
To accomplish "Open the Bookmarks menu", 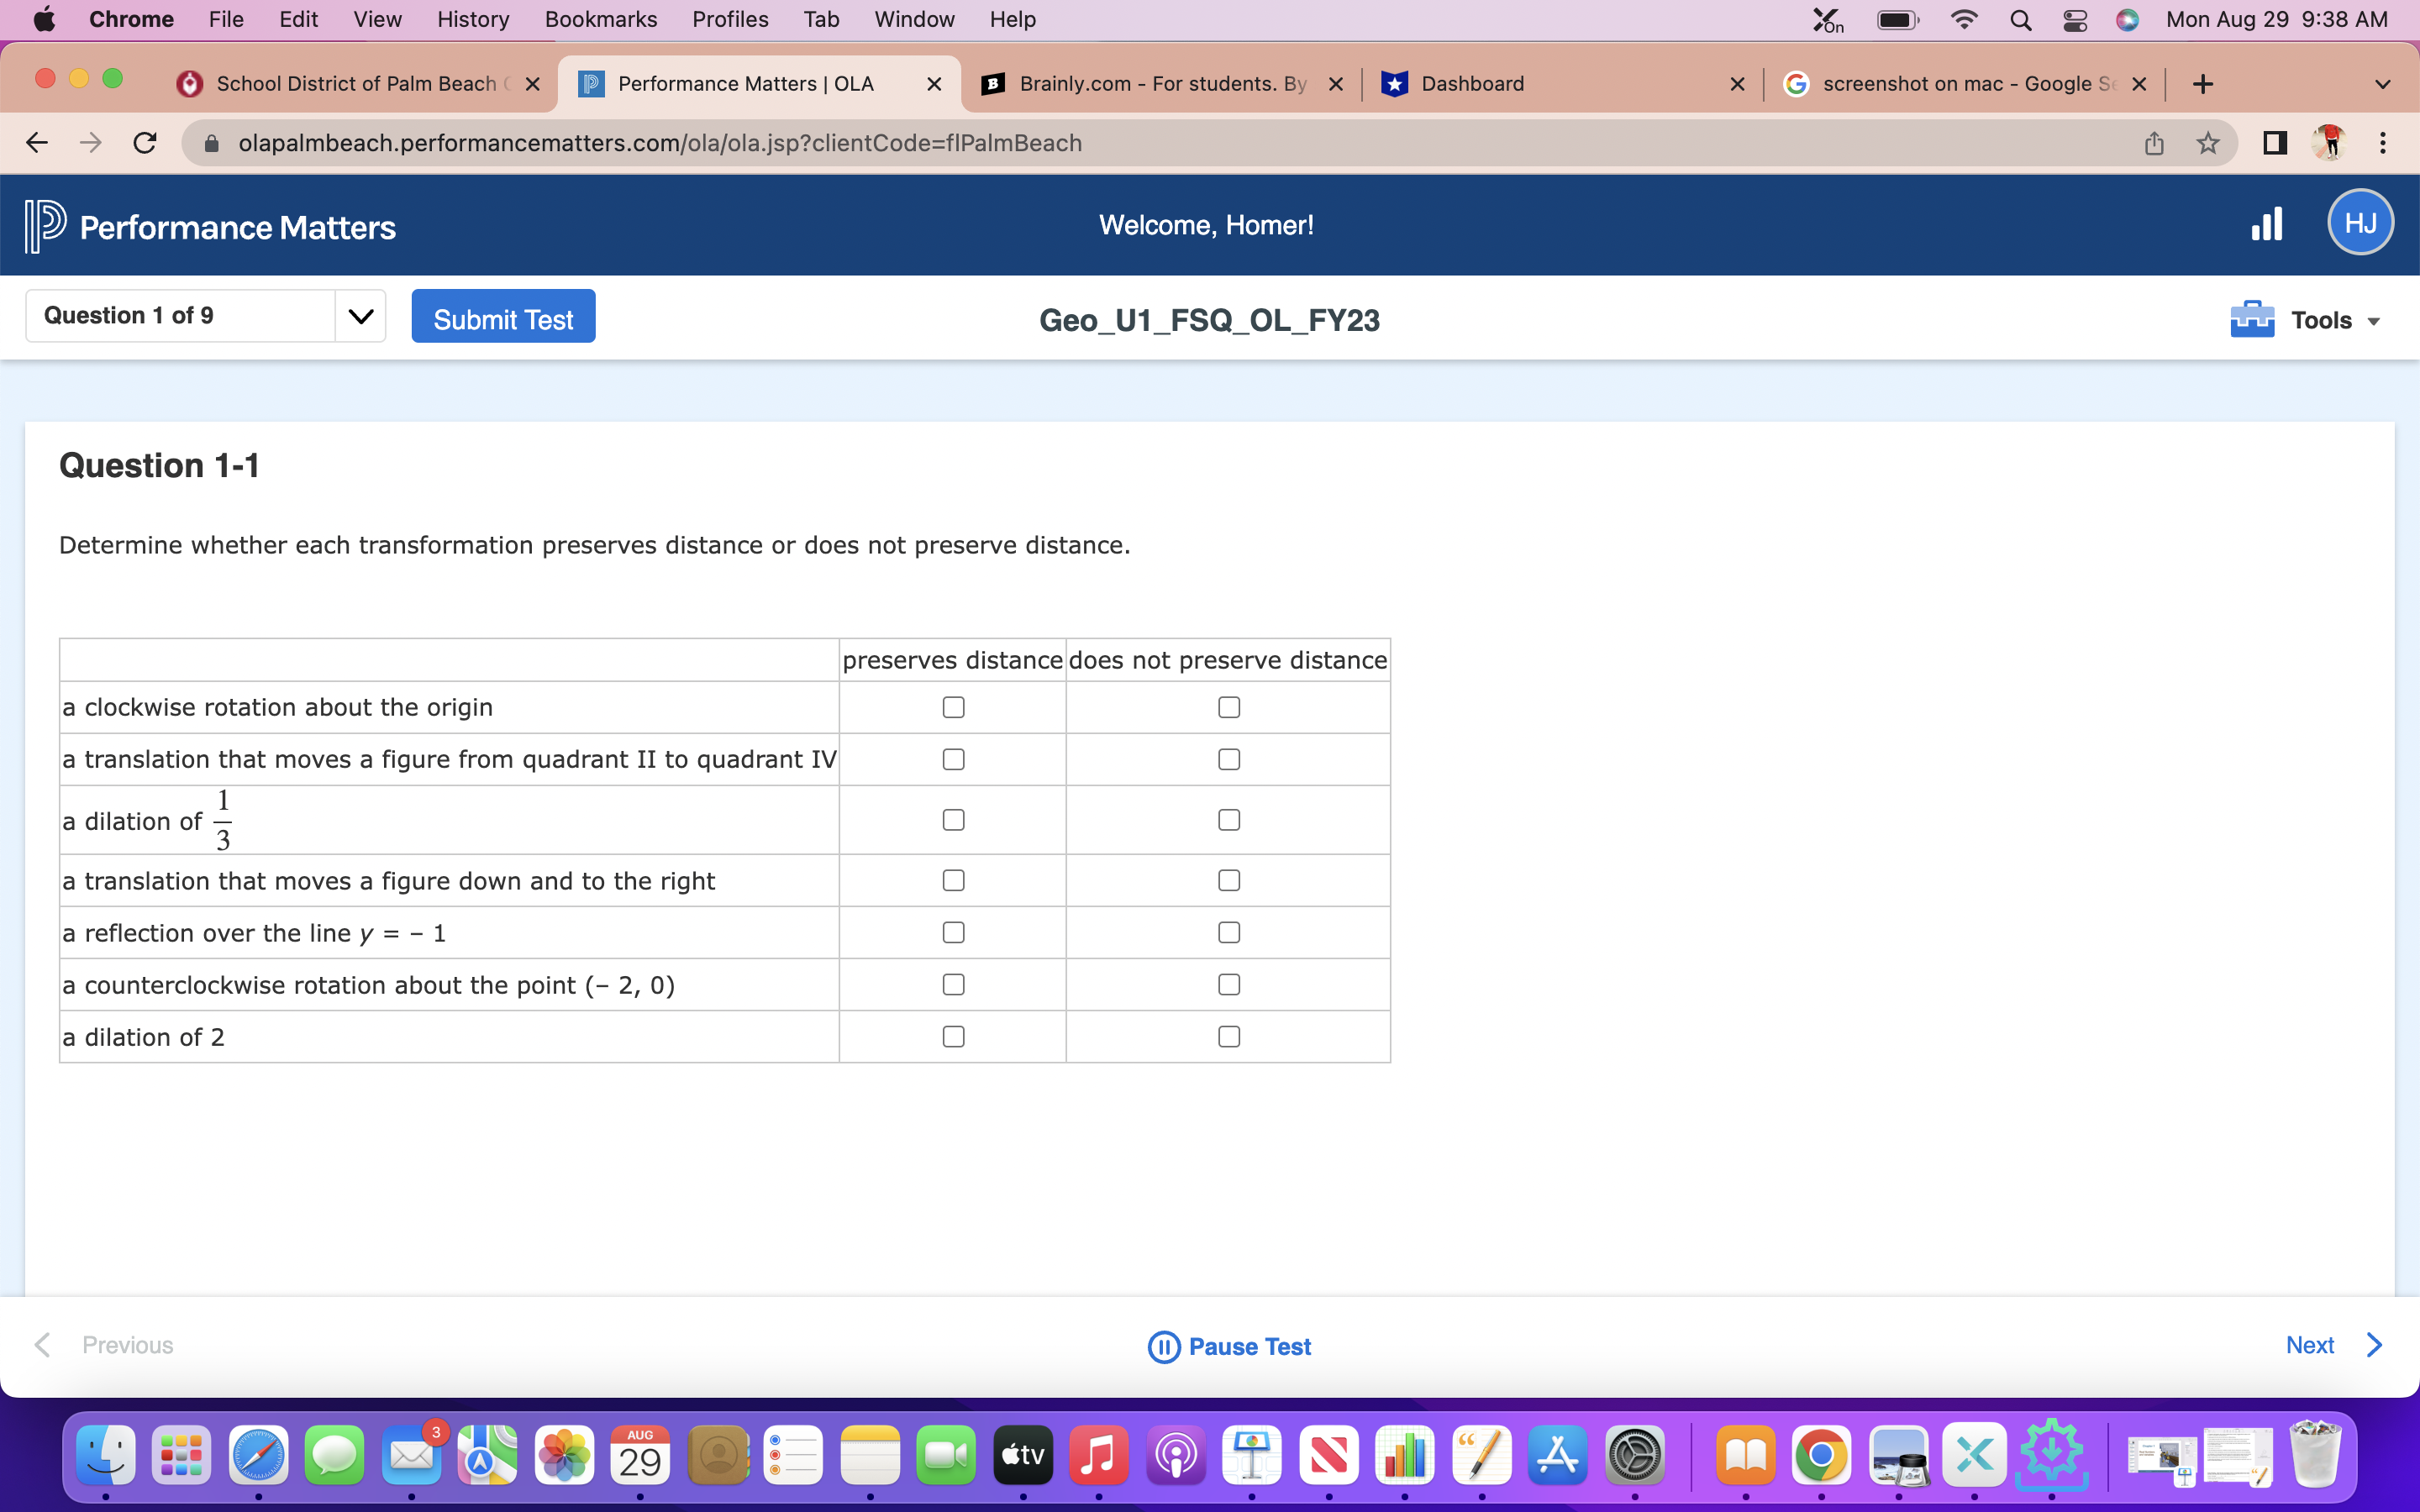I will click(600, 19).
